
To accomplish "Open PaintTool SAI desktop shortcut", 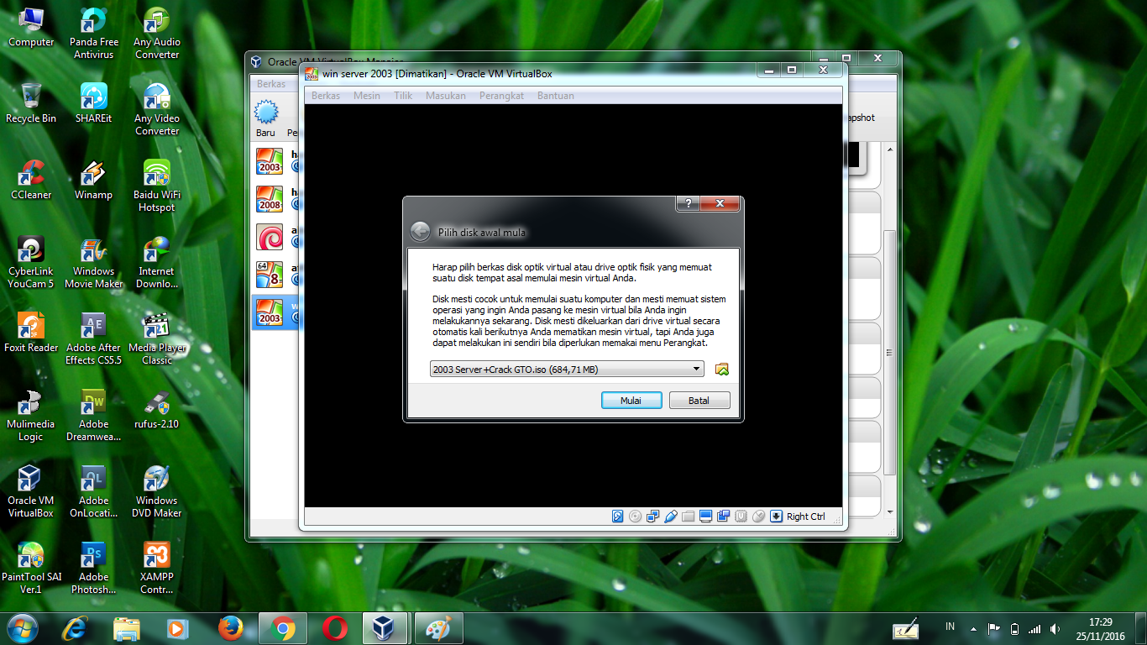I will (x=31, y=568).
